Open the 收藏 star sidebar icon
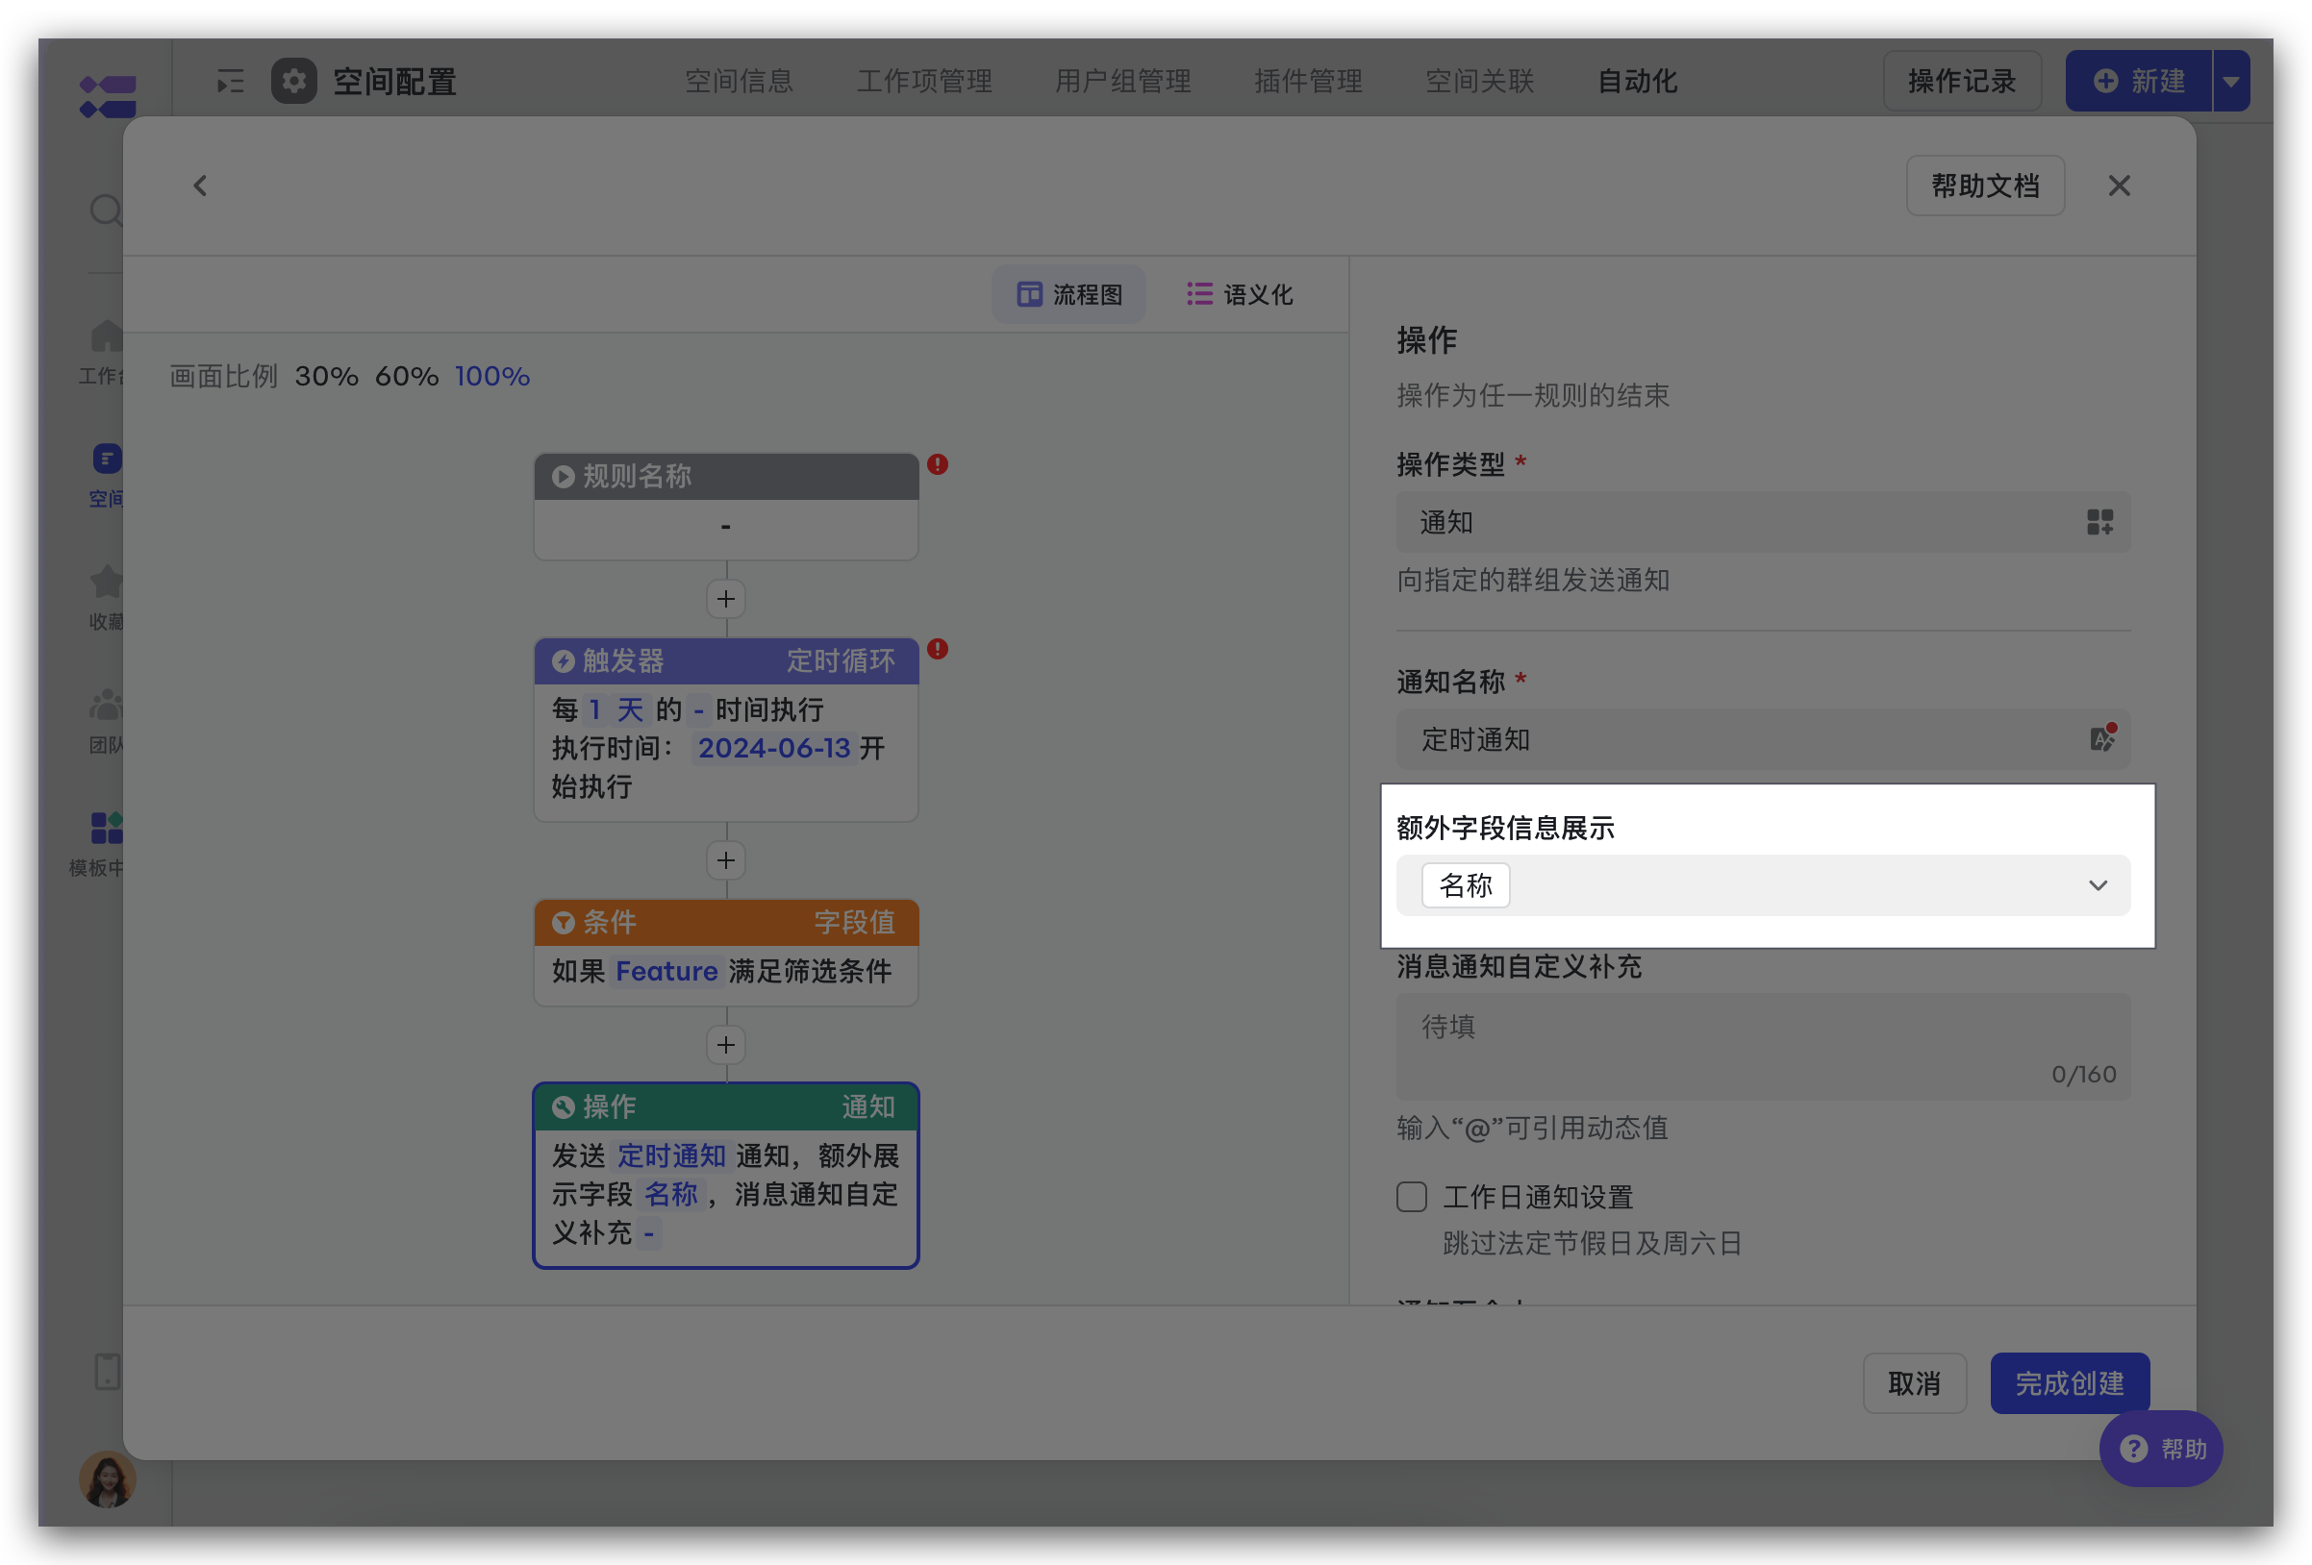The width and height of the screenshot is (2312, 1565). [x=106, y=582]
